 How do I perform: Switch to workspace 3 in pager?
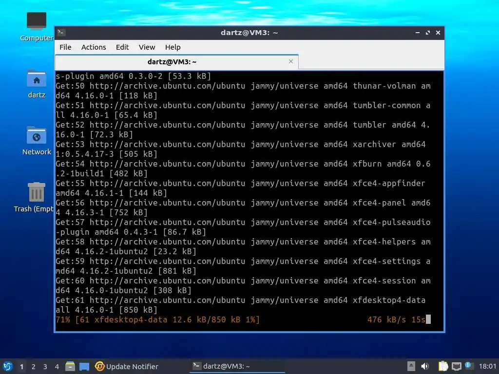click(45, 367)
